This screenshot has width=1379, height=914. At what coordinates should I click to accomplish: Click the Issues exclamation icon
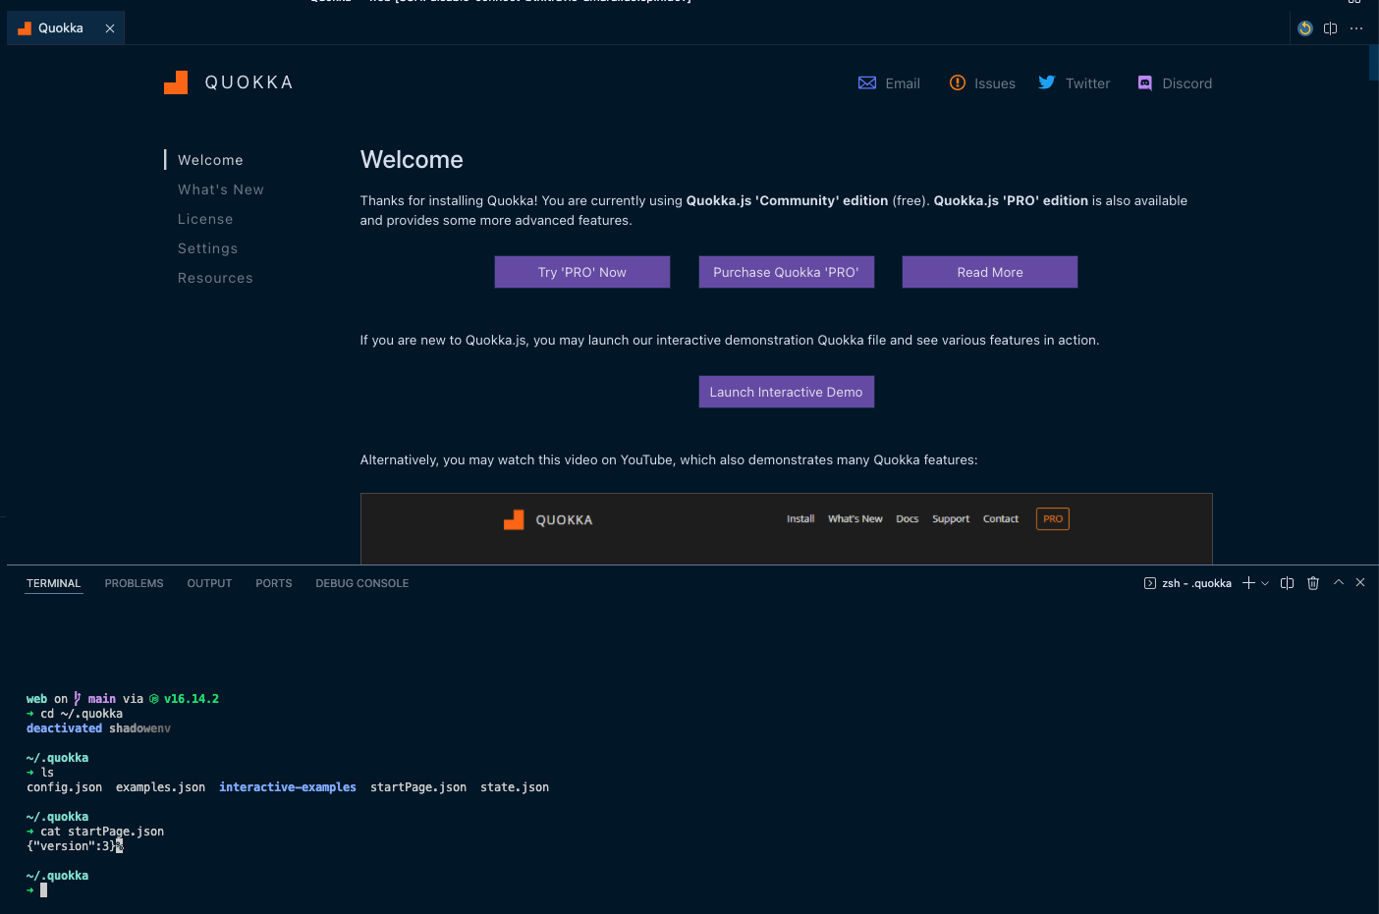958,83
